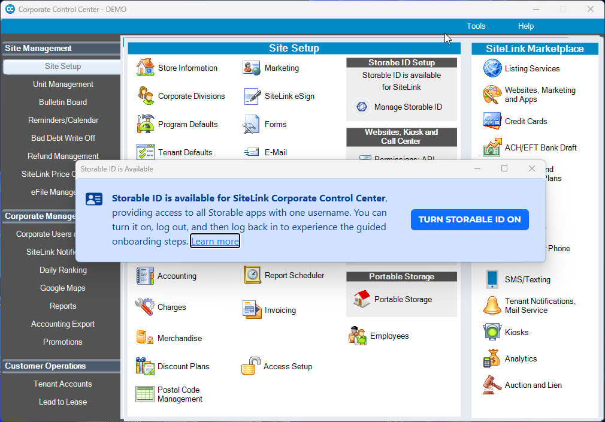Open the Store Information house icon
Screen dimensions: 605x422
pyautogui.click(x=146, y=68)
